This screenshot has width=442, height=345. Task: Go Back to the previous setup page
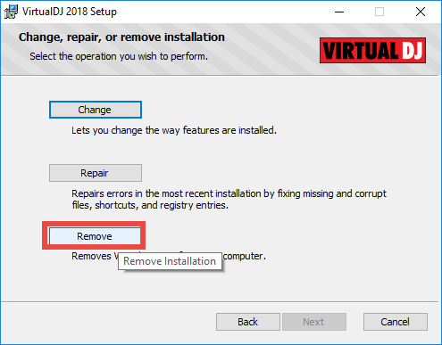tap(248, 322)
